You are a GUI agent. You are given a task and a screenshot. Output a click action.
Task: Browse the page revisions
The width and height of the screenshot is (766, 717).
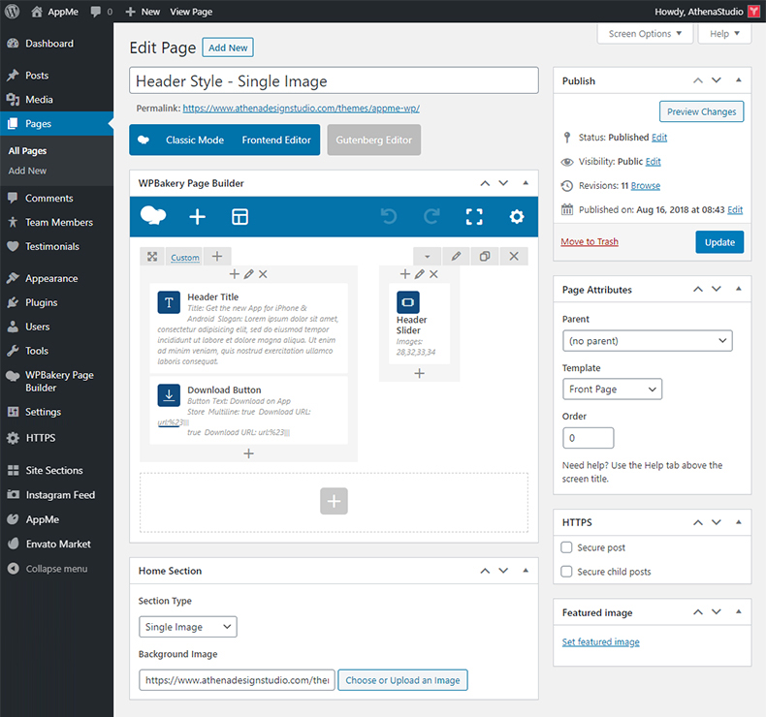coord(646,185)
